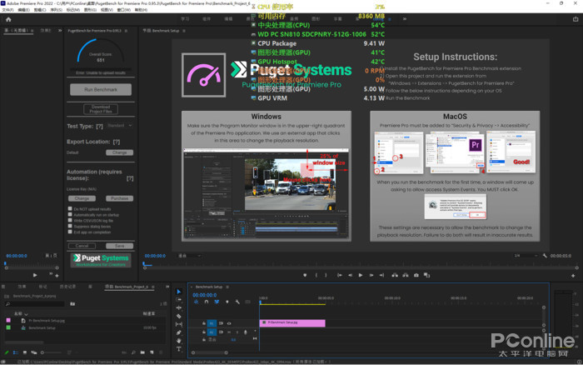Screen dimensions: 583x365
Task: Toggle timeline Snap magnet icon
Action: 207,302
